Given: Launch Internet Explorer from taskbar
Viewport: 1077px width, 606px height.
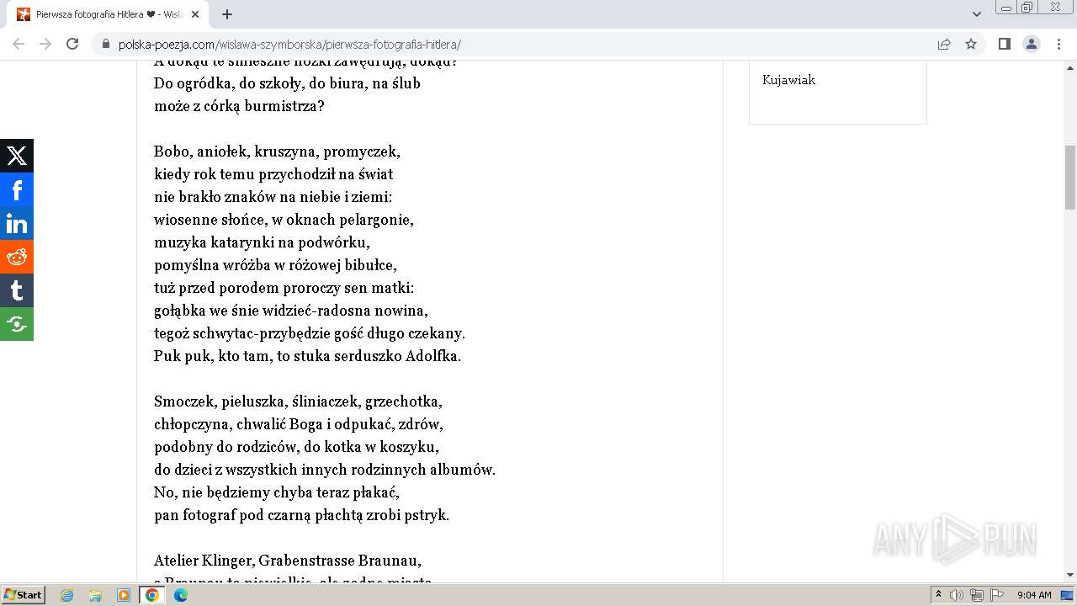Looking at the screenshot, I should pos(67,595).
